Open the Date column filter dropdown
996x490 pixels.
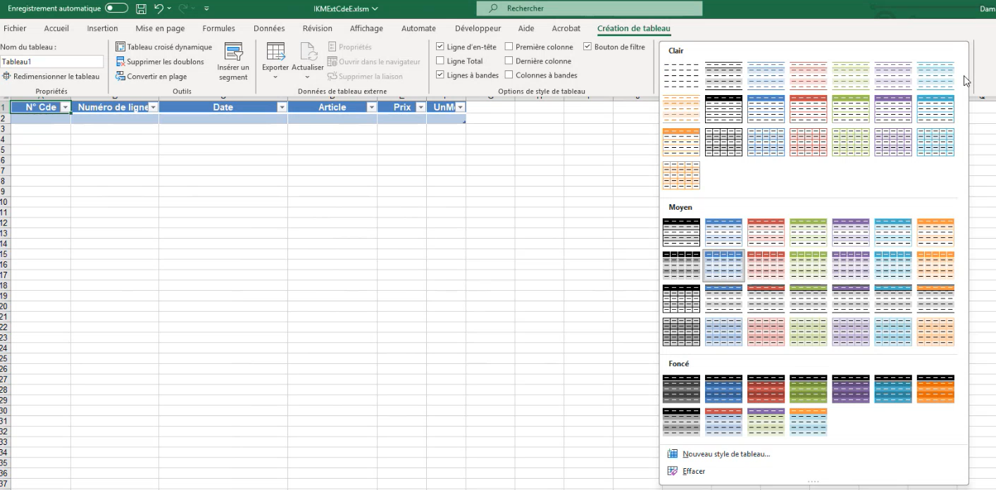(282, 108)
